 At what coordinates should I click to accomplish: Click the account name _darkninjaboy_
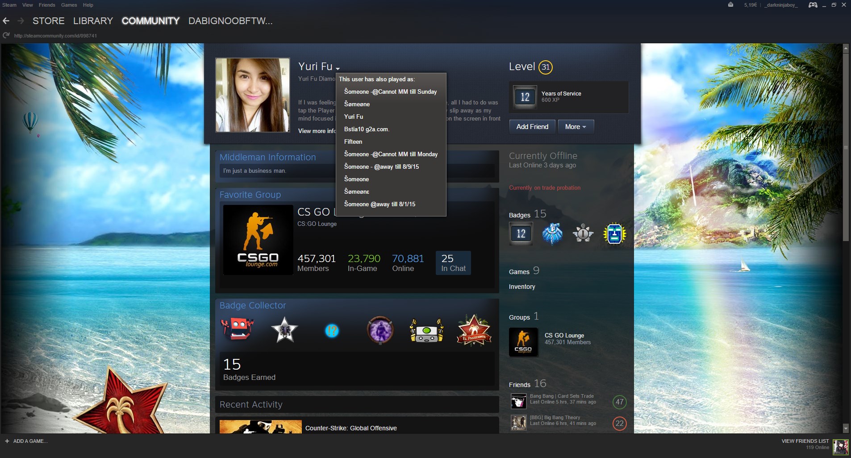[780, 5]
